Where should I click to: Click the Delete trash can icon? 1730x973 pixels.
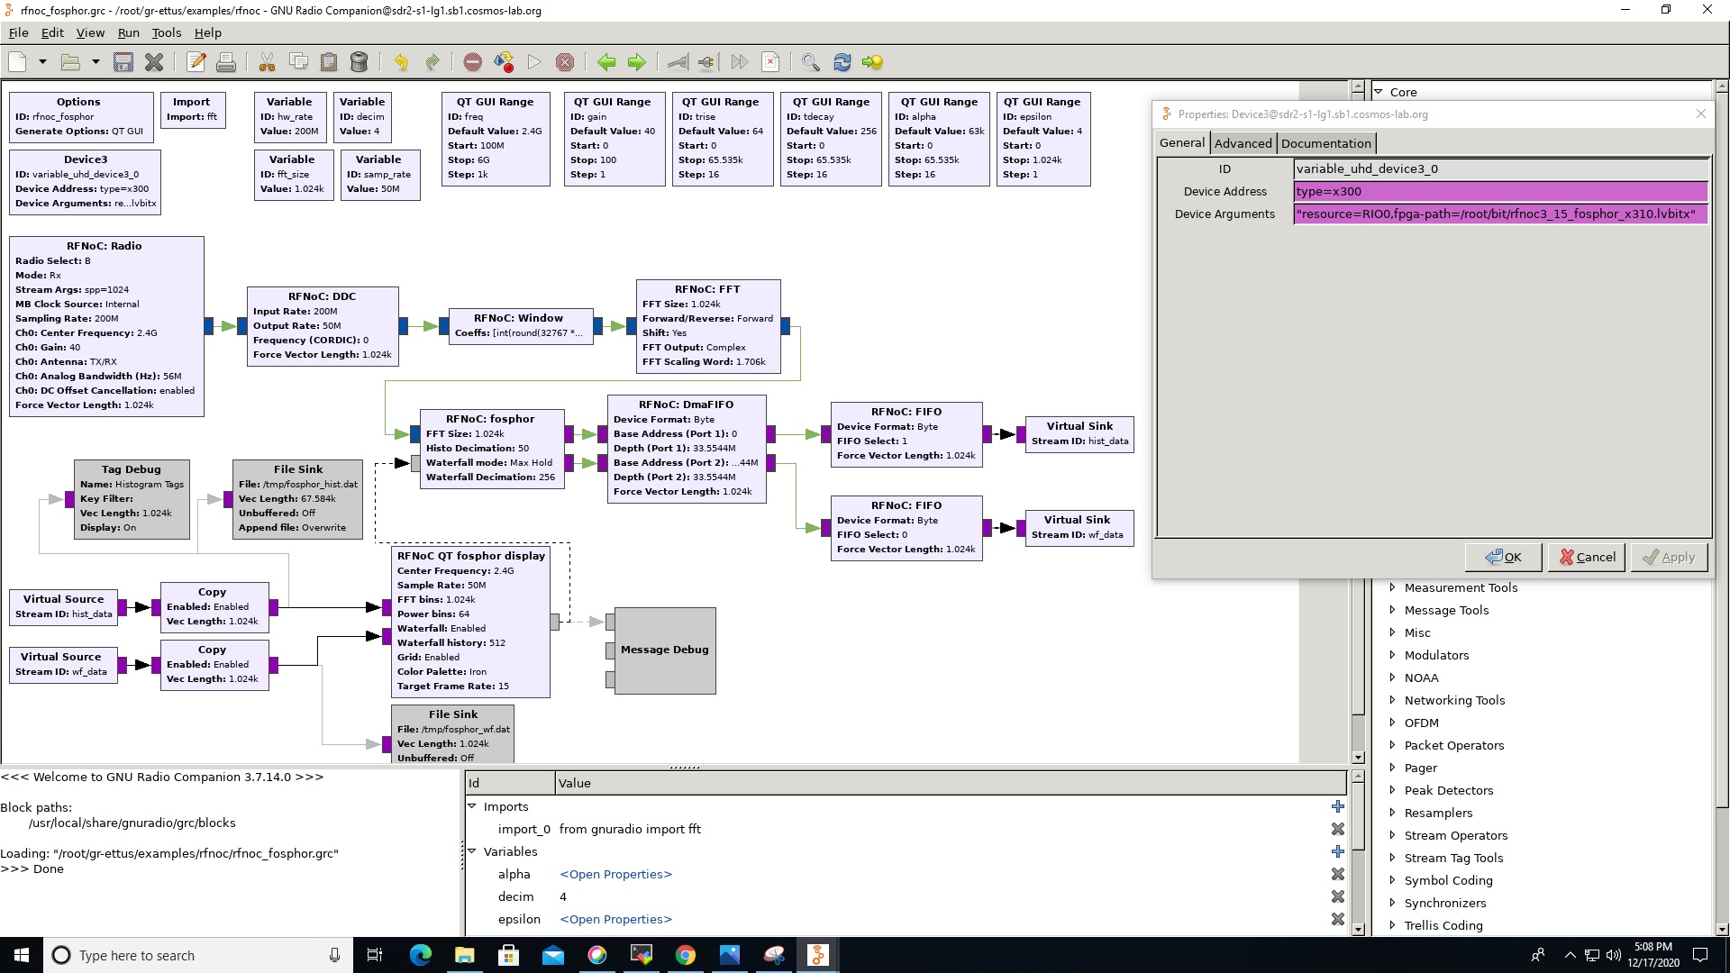click(x=359, y=62)
